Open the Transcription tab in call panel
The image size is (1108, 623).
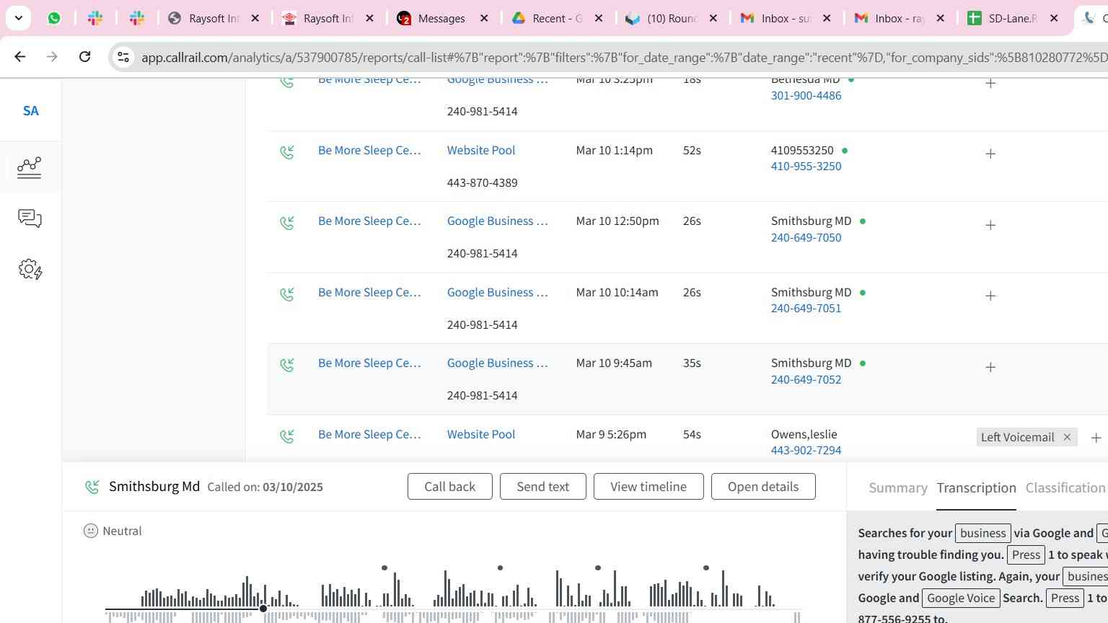pyautogui.click(x=976, y=488)
